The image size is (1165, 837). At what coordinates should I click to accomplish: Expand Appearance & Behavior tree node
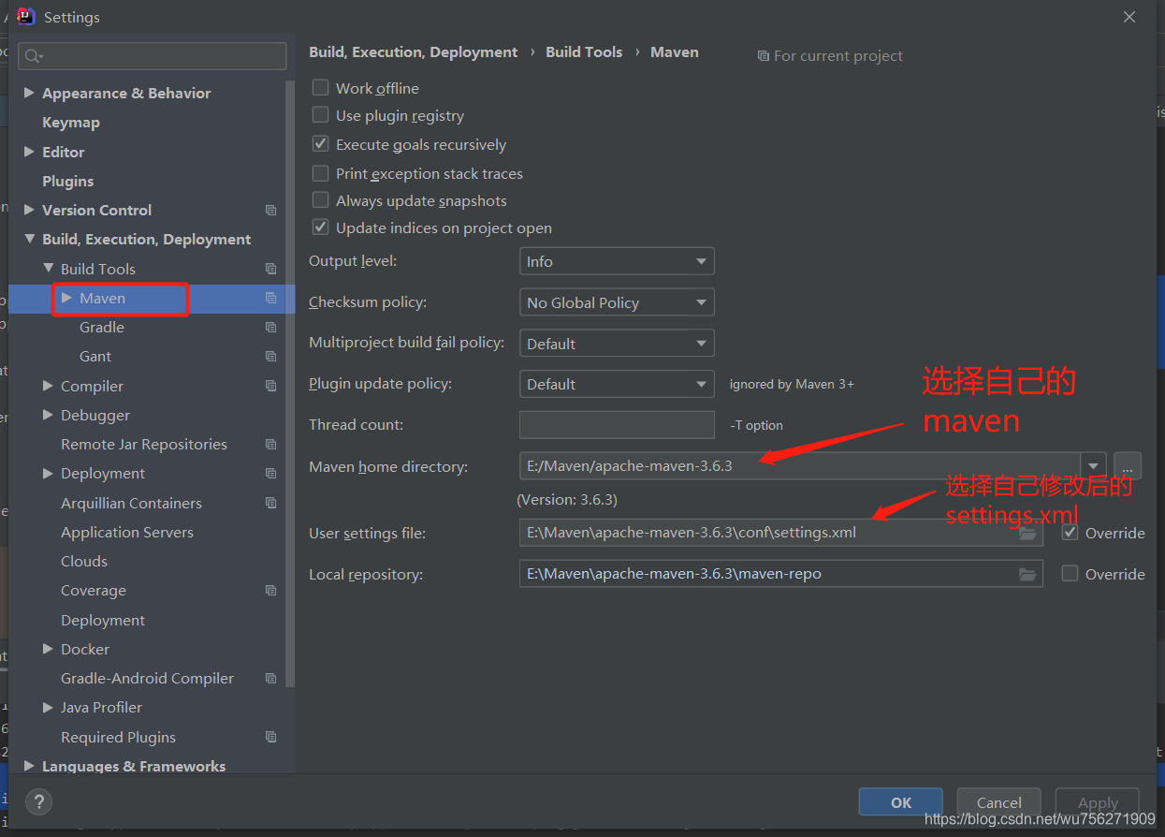[29, 93]
